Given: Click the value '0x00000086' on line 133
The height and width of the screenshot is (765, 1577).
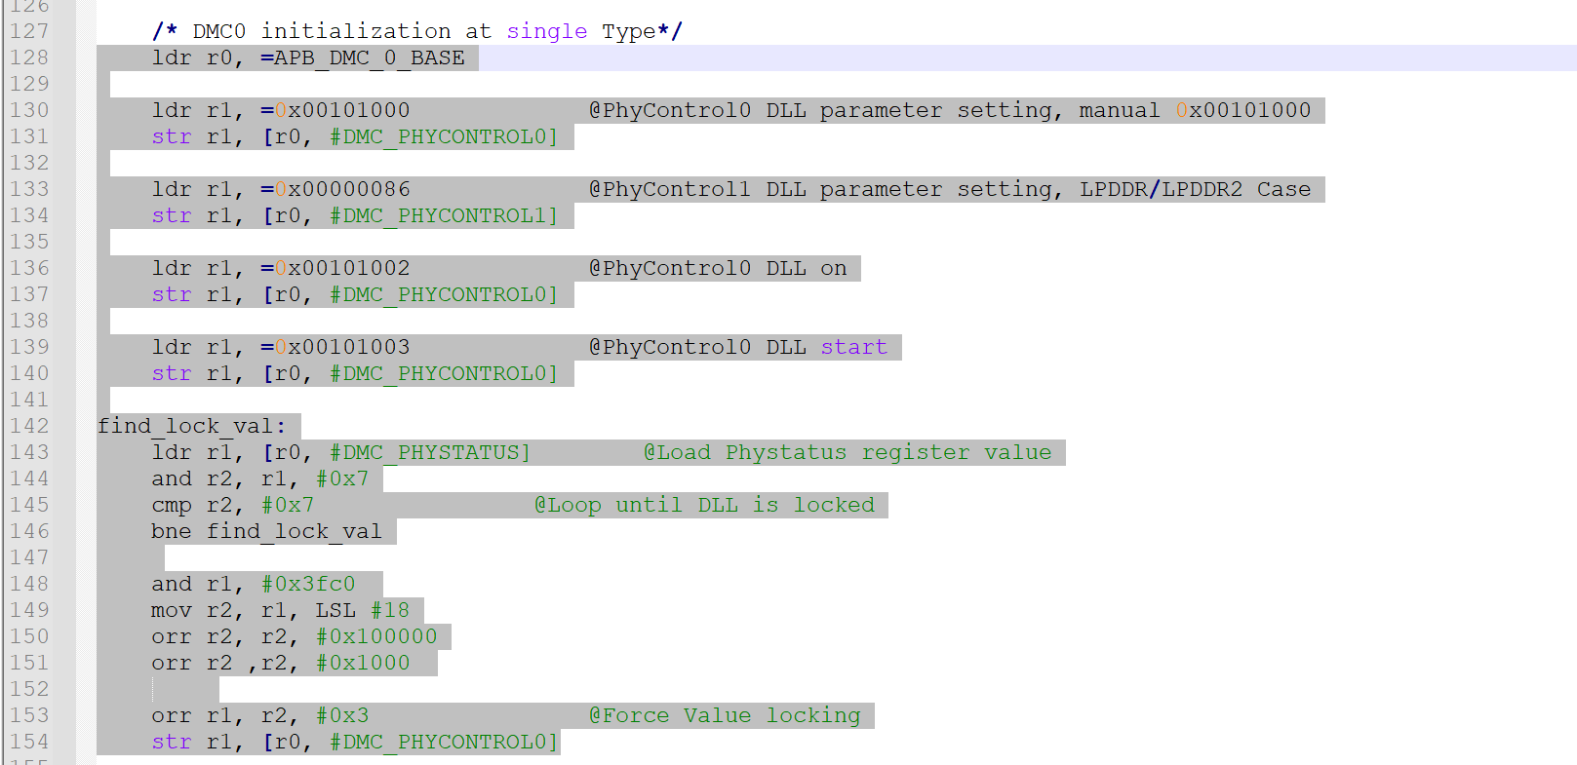Looking at the screenshot, I should point(342,189).
